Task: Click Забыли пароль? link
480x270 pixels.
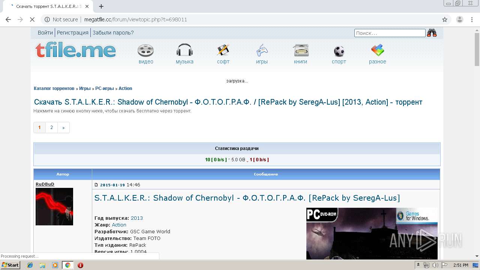Action: pos(113,33)
